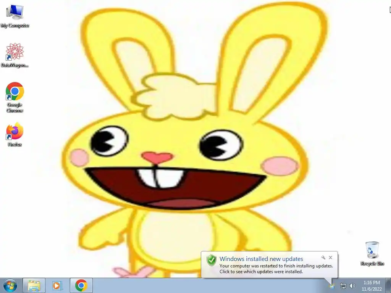Open Windows Explorer from the taskbar
This screenshot has height=293, width=391.
click(34, 285)
